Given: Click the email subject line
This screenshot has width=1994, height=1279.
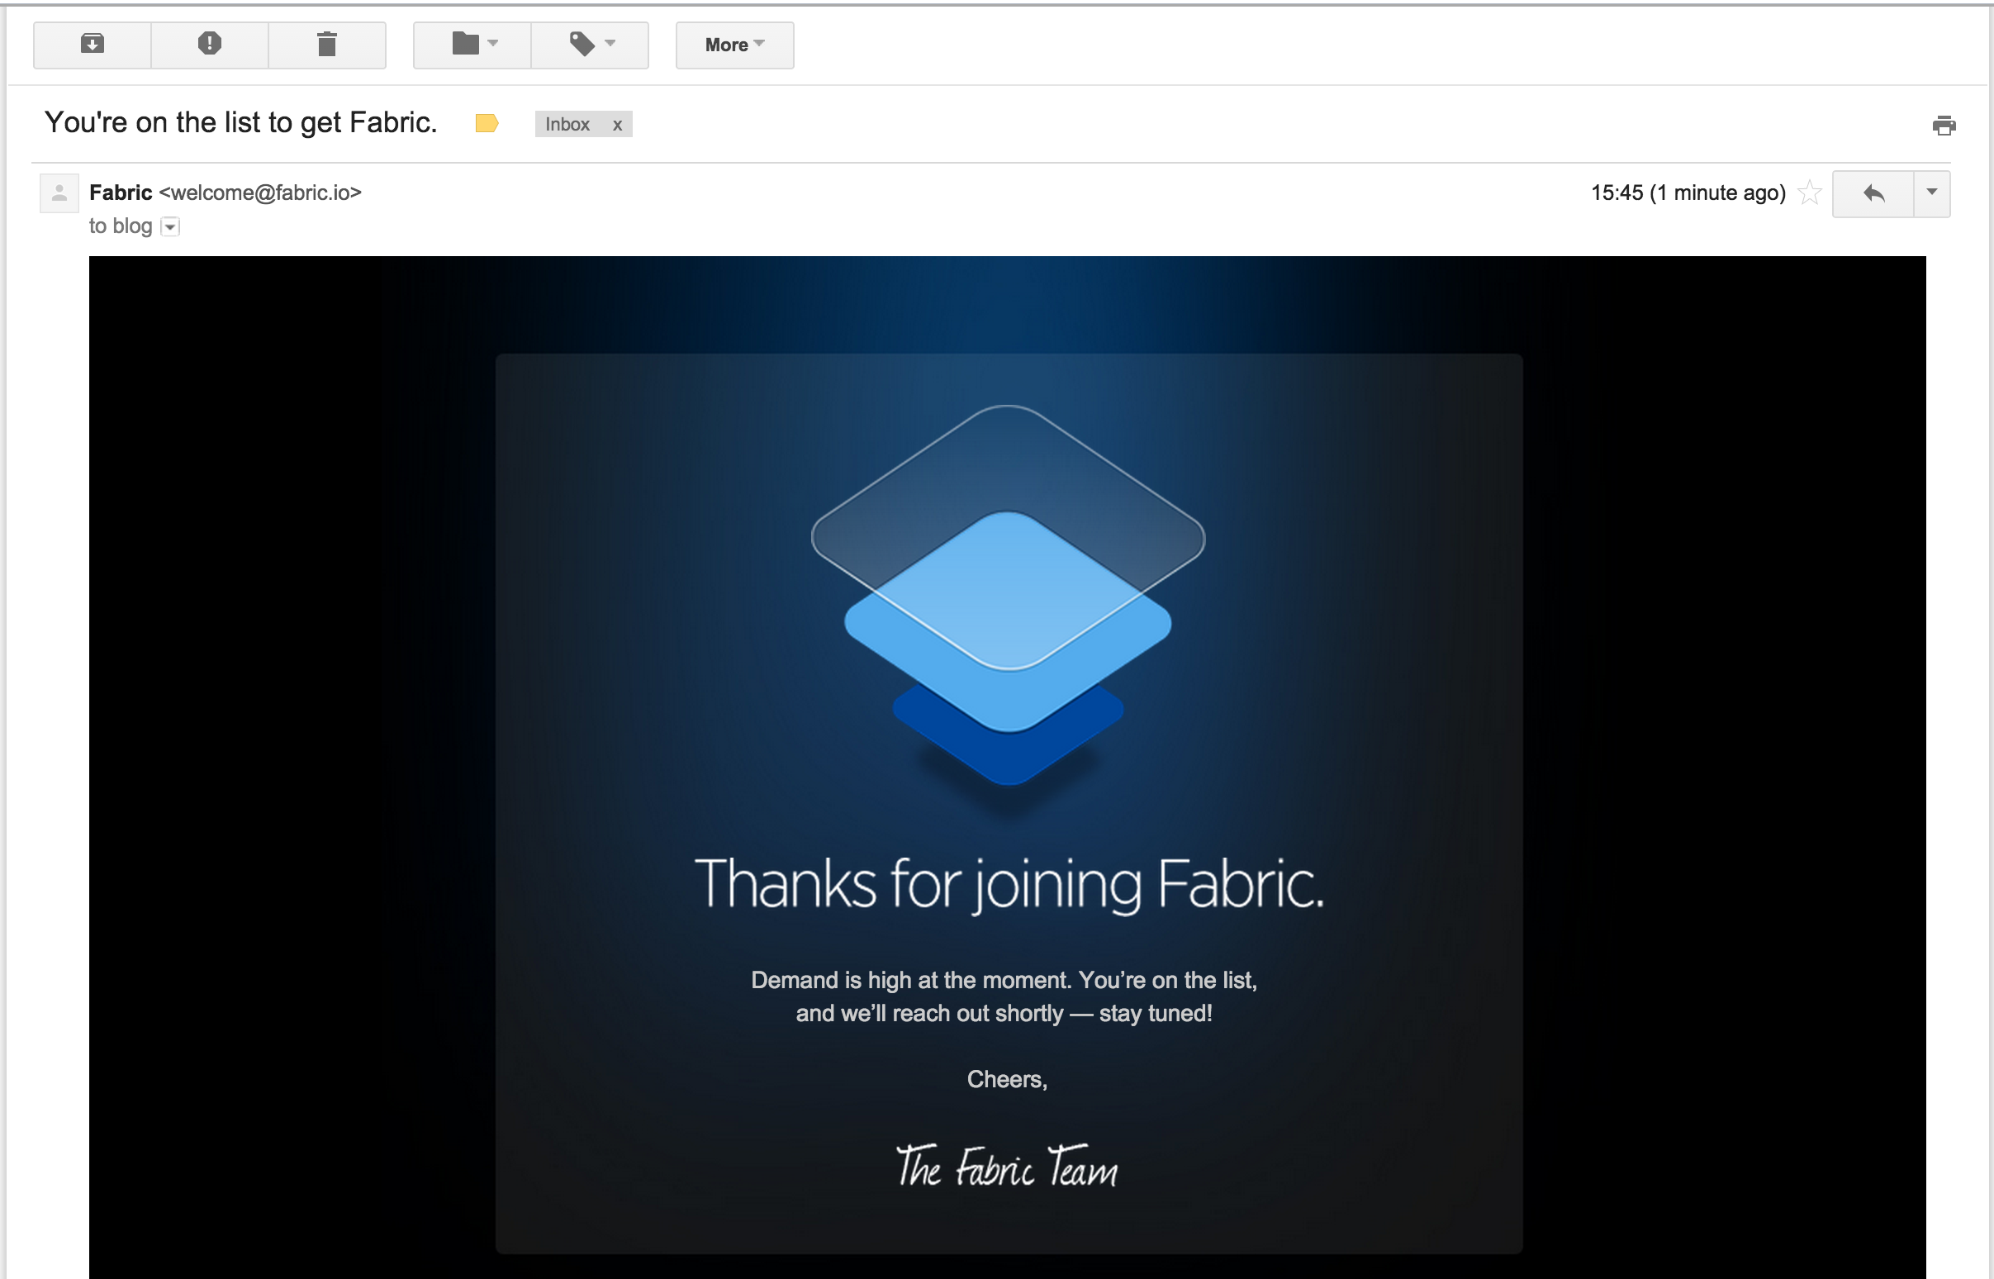Looking at the screenshot, I should point(240,123).
